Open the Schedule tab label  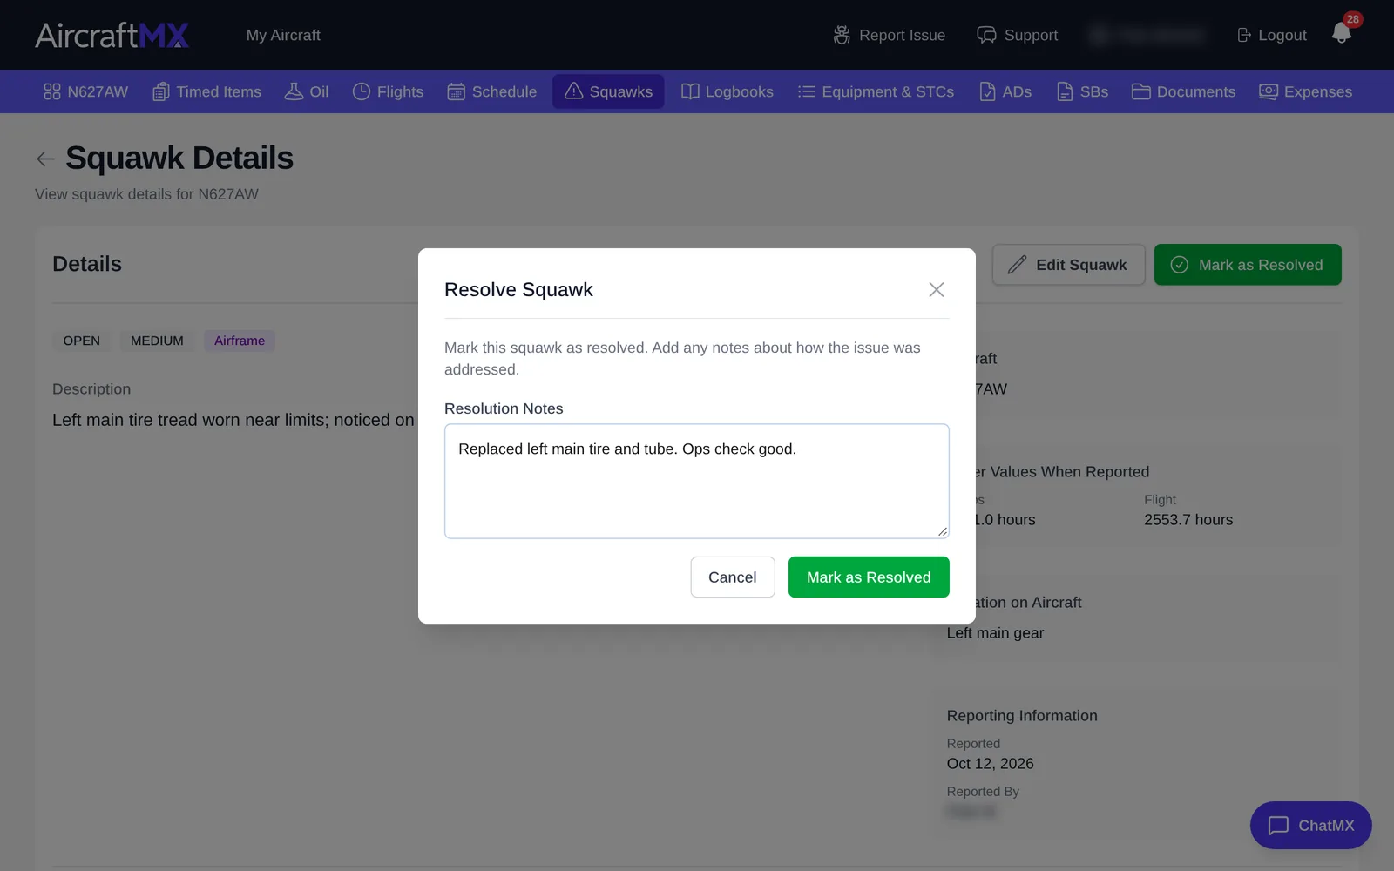(504, 91)
